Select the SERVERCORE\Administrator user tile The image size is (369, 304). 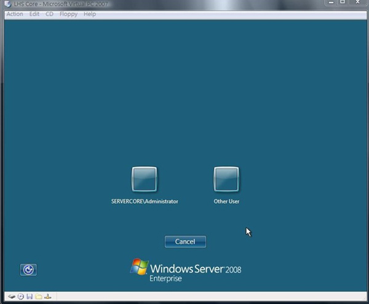145,179
